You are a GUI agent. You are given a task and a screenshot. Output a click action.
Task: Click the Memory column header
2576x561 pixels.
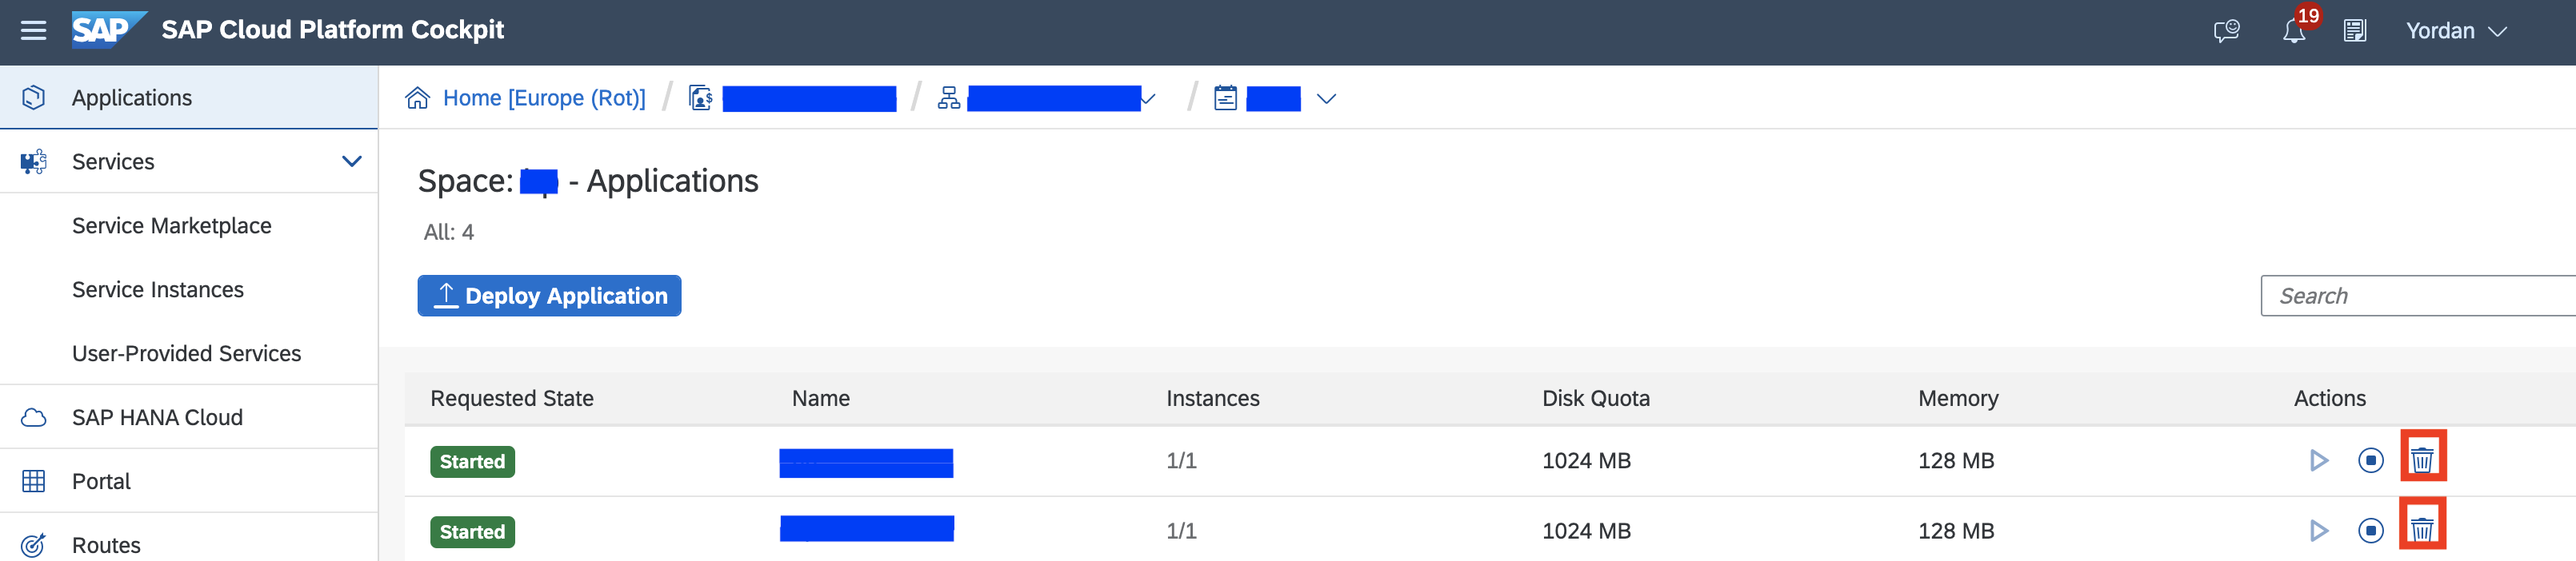coord(1958,398)
